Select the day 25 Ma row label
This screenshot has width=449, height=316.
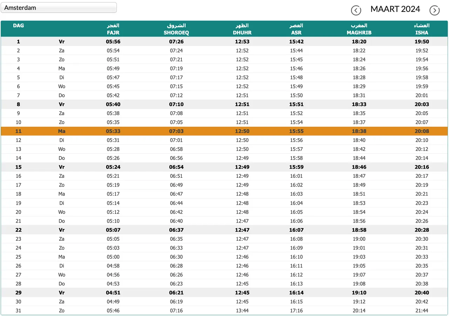click(x=62, y=257)
